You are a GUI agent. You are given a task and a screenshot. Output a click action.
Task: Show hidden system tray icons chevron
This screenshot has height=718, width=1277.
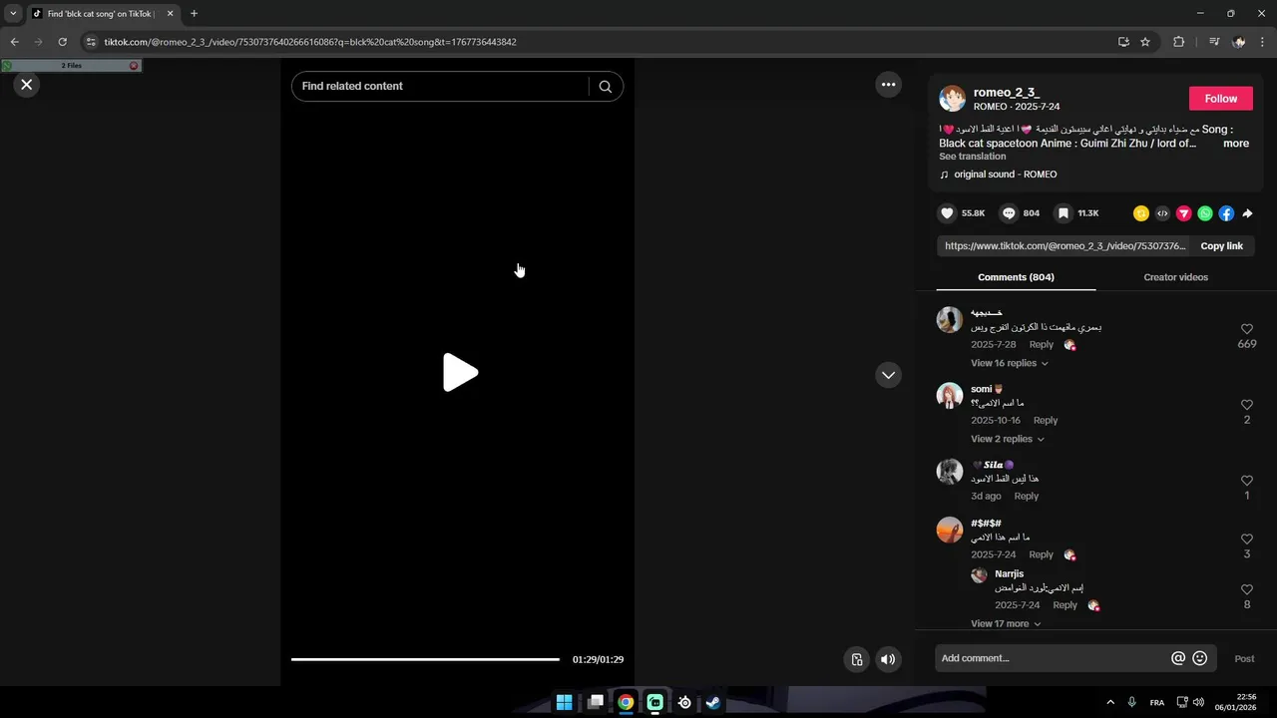point(1110,702)
